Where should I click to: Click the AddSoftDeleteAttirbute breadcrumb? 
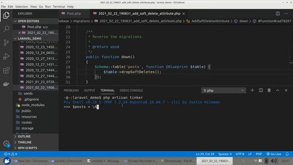click(211, 21)
